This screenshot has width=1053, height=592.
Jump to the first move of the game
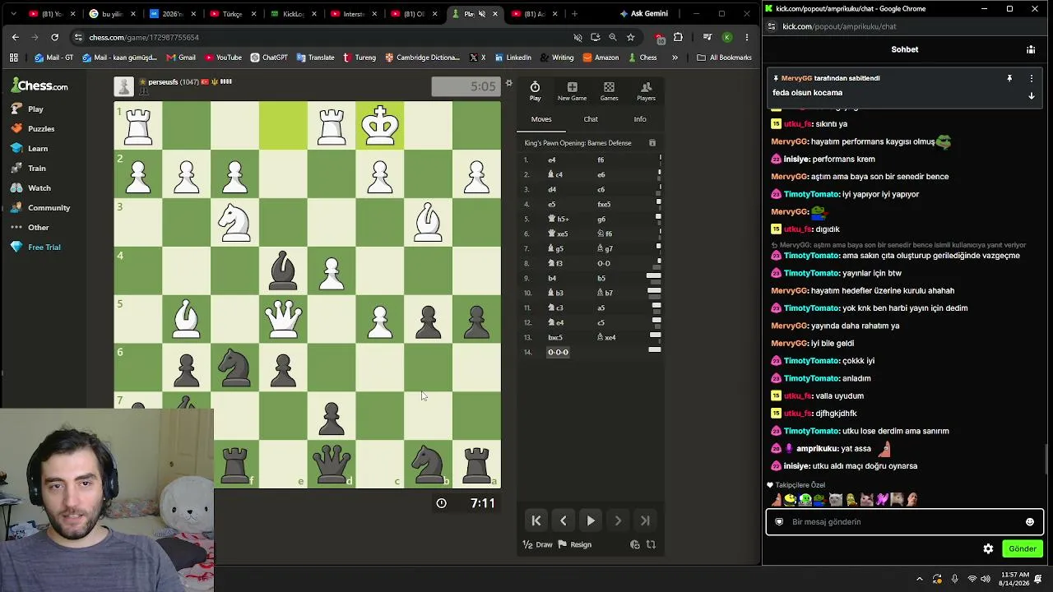point(536,520)
